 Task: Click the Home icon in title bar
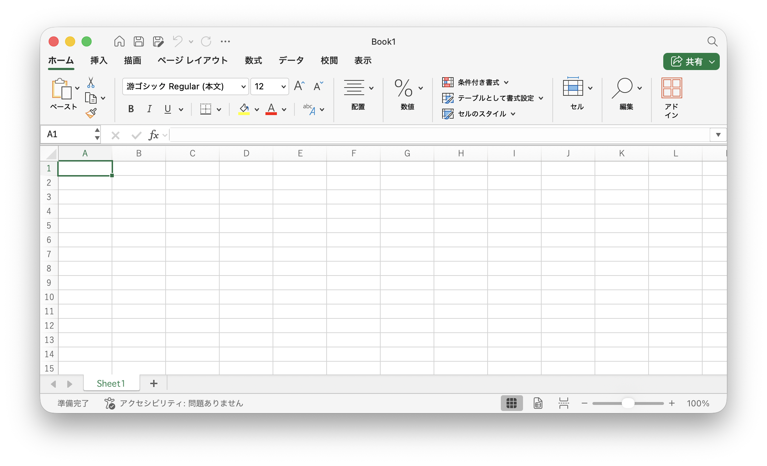pyautogui.click(x=119, y=41)
